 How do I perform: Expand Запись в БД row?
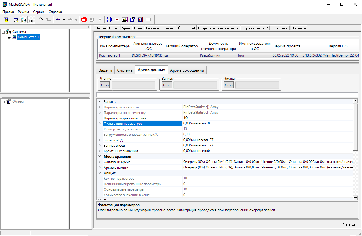click(100, 140)
